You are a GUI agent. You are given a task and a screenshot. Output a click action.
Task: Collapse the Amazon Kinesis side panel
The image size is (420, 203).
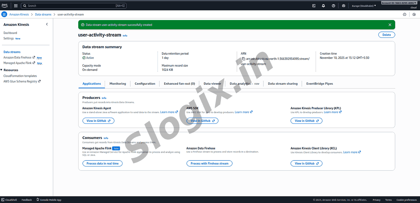[47, 24]
